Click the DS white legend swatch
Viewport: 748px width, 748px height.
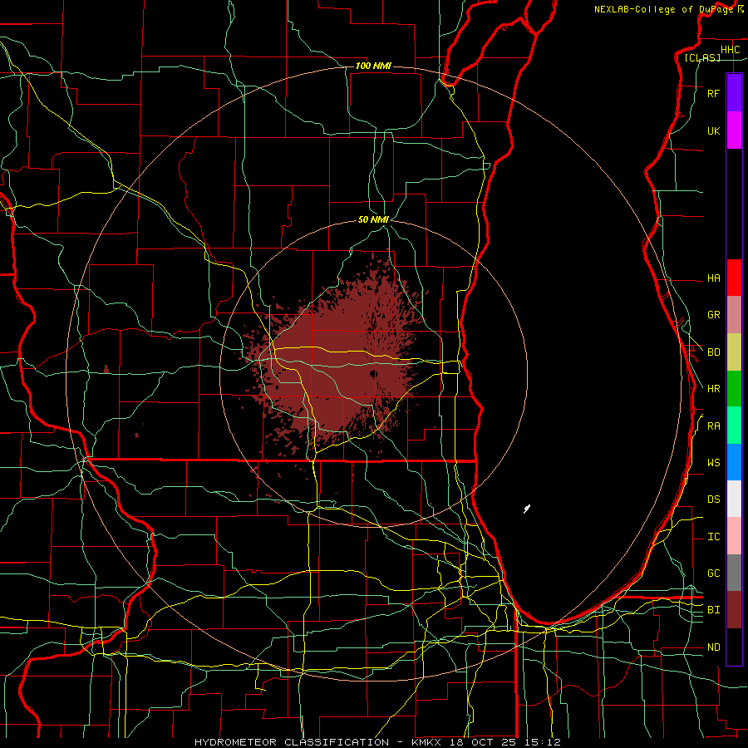734,499
